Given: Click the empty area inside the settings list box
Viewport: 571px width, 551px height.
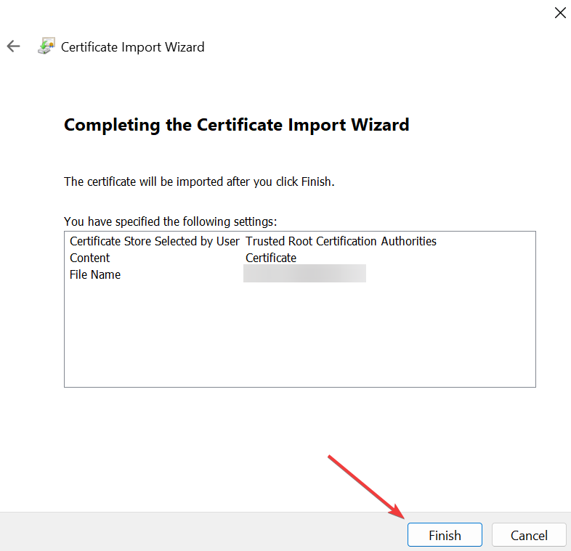Looking at the screenshot, I should pyautogui.click(x=300, y=335).
